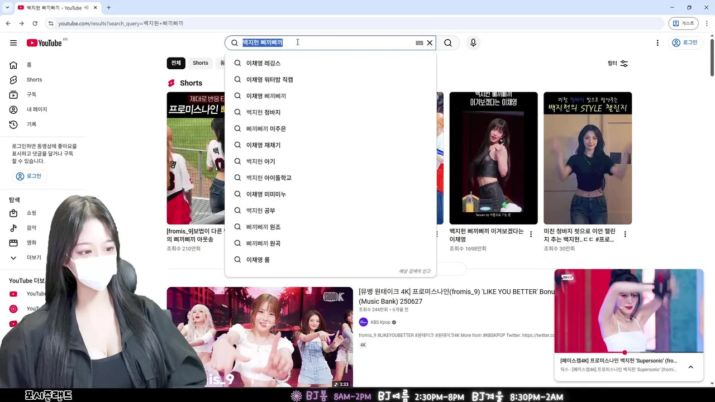Seek using the miniplayer progress bar

coord(628,353)
